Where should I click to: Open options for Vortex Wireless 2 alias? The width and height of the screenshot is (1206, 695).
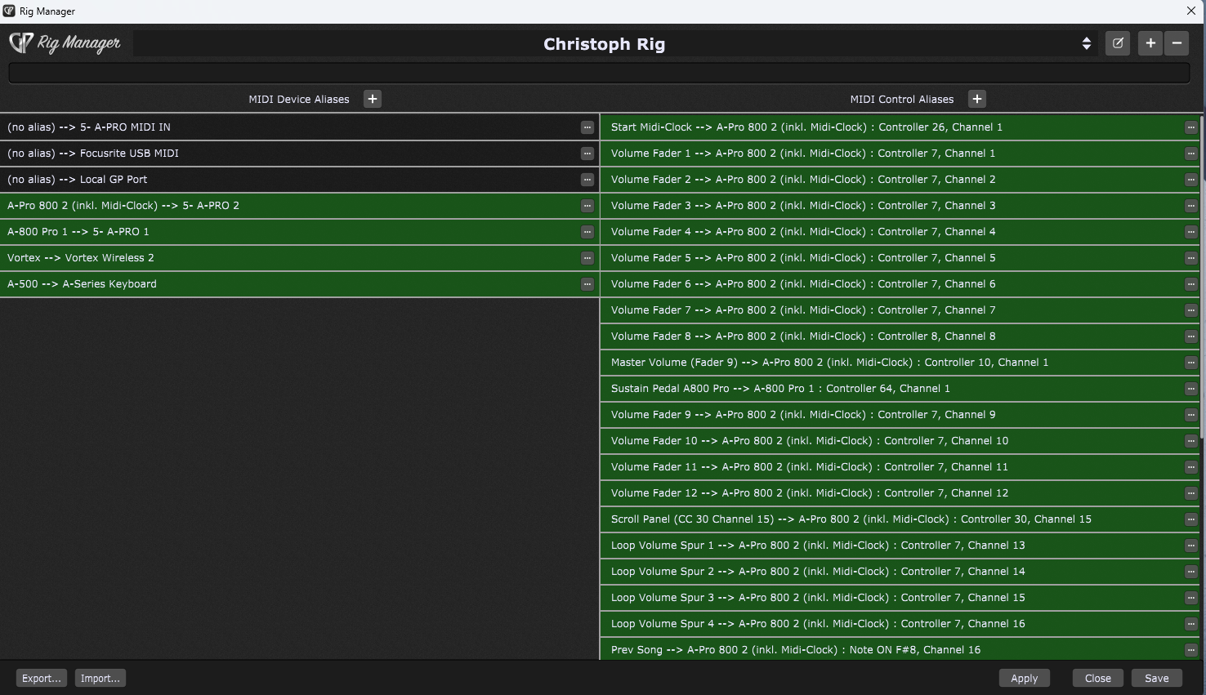tap(587, 258)
